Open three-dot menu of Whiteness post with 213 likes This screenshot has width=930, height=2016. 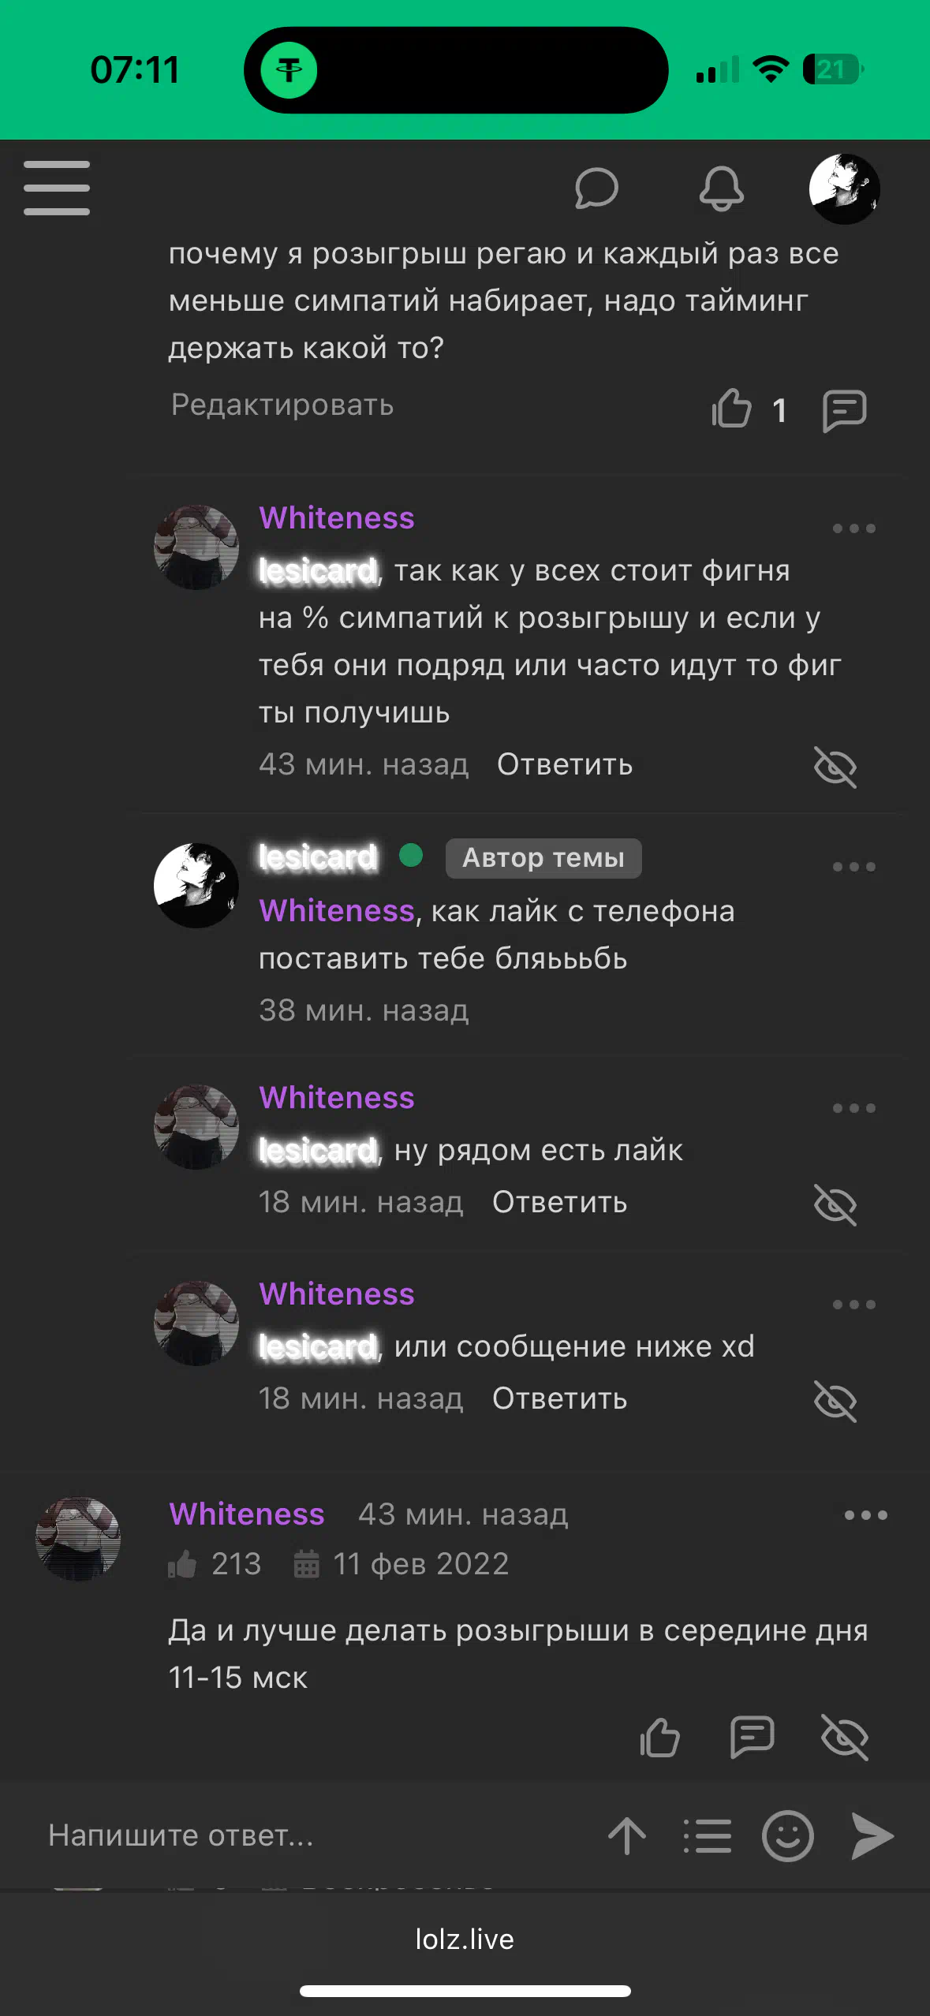(866, 1515)
